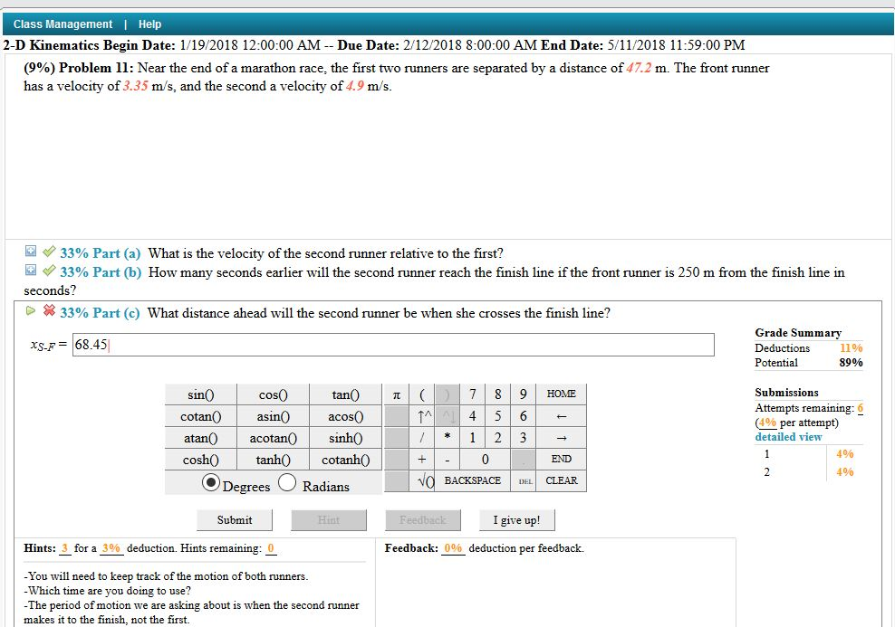
Task: Click the cotanh() function key
Action: 345,459
